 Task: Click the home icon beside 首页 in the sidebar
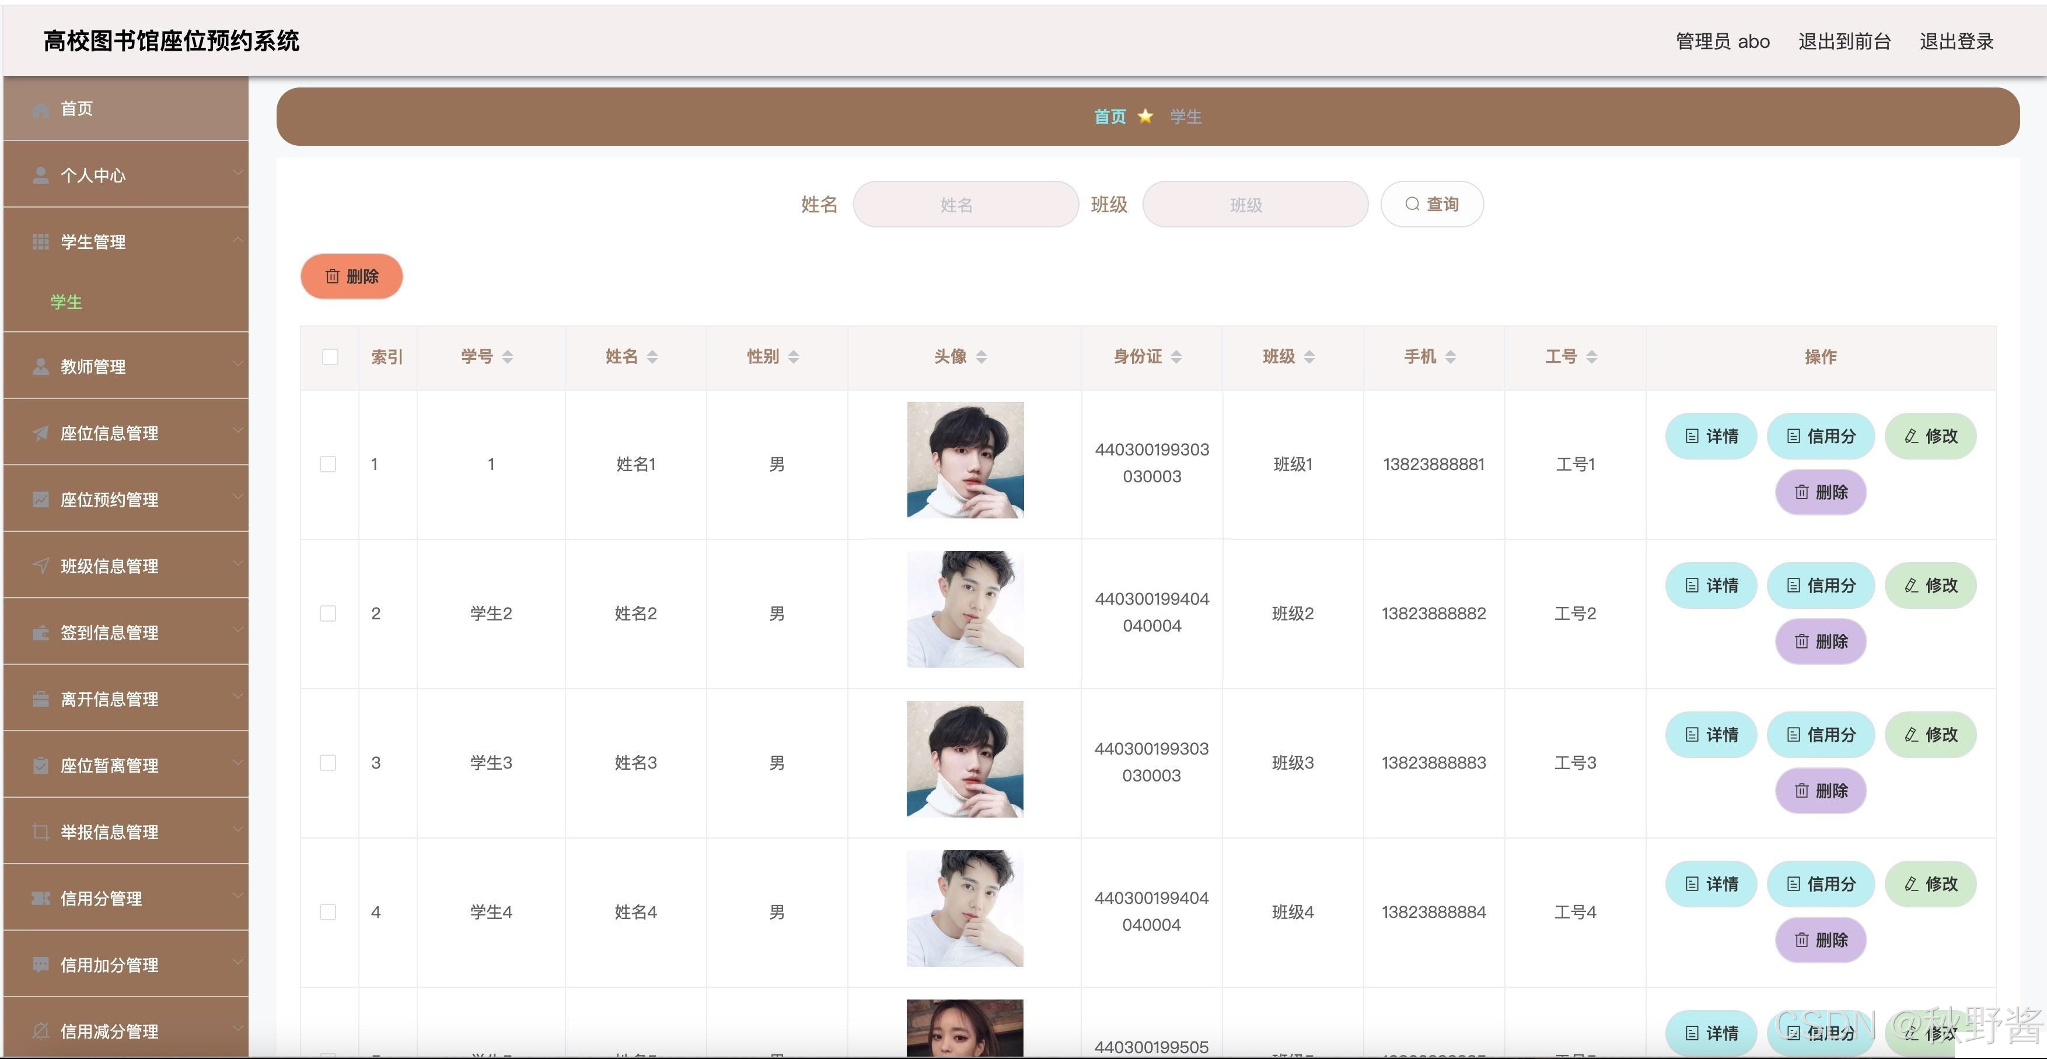pos(40,110)
